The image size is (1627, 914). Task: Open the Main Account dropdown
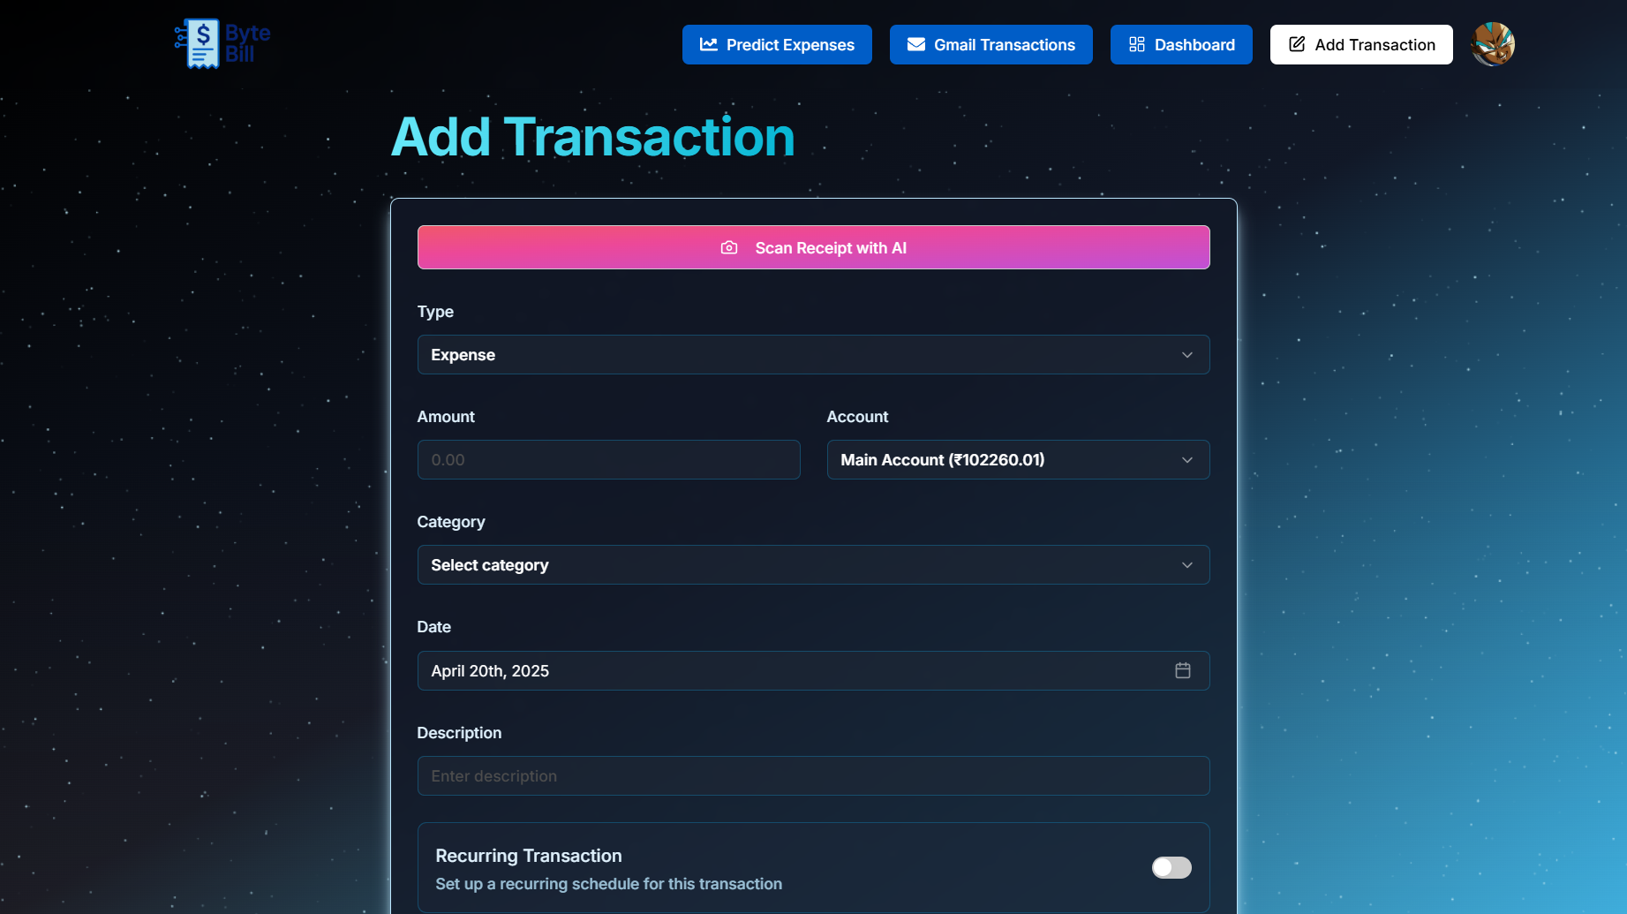pyautogui.click(x=1017, y=459)
